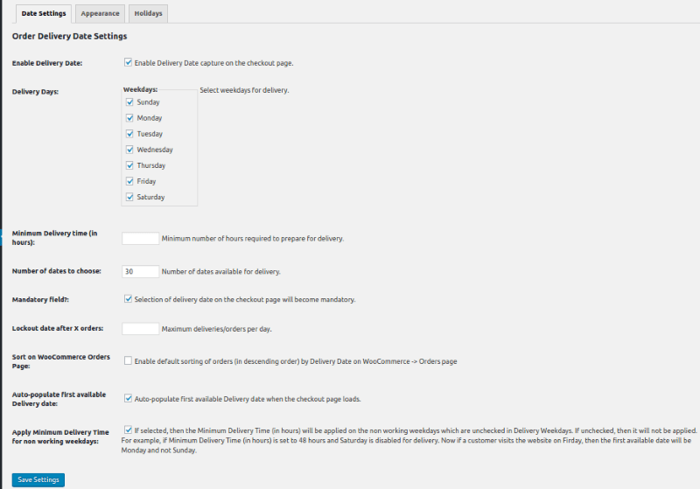This screenshot has width=700, height=489.
Task: Uncheck Wednesday delivery day
Action: tap(129, 150)
